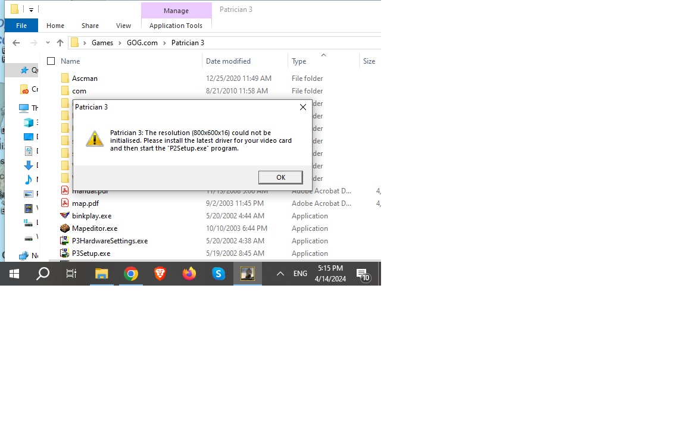Select Network icon in navigation pane
Viewport: 674px width, 448px height.
pyautogui.click(x=24, y=256)
